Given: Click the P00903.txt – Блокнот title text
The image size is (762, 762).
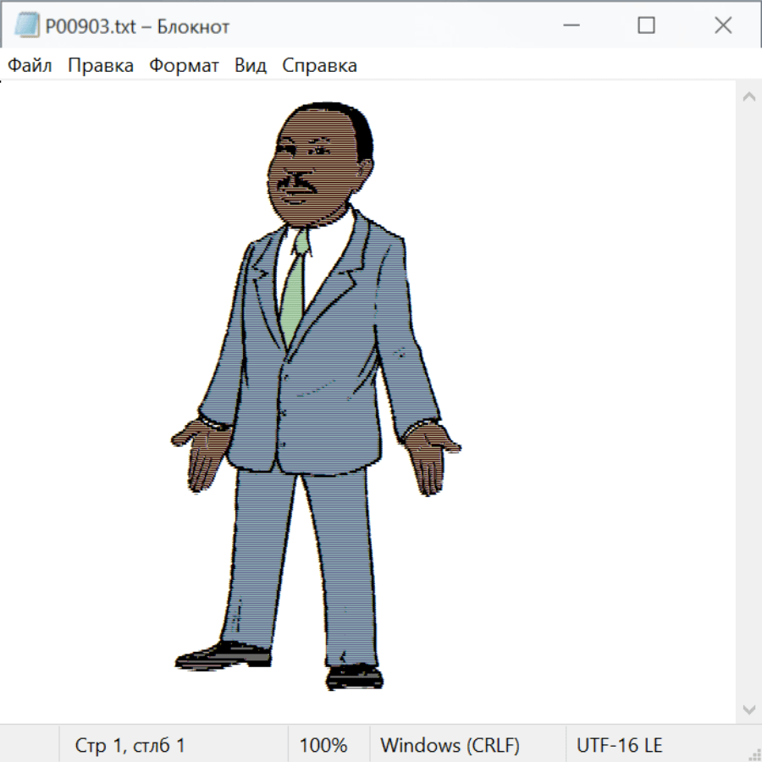Looking at the screenshot, I should 137,26.
